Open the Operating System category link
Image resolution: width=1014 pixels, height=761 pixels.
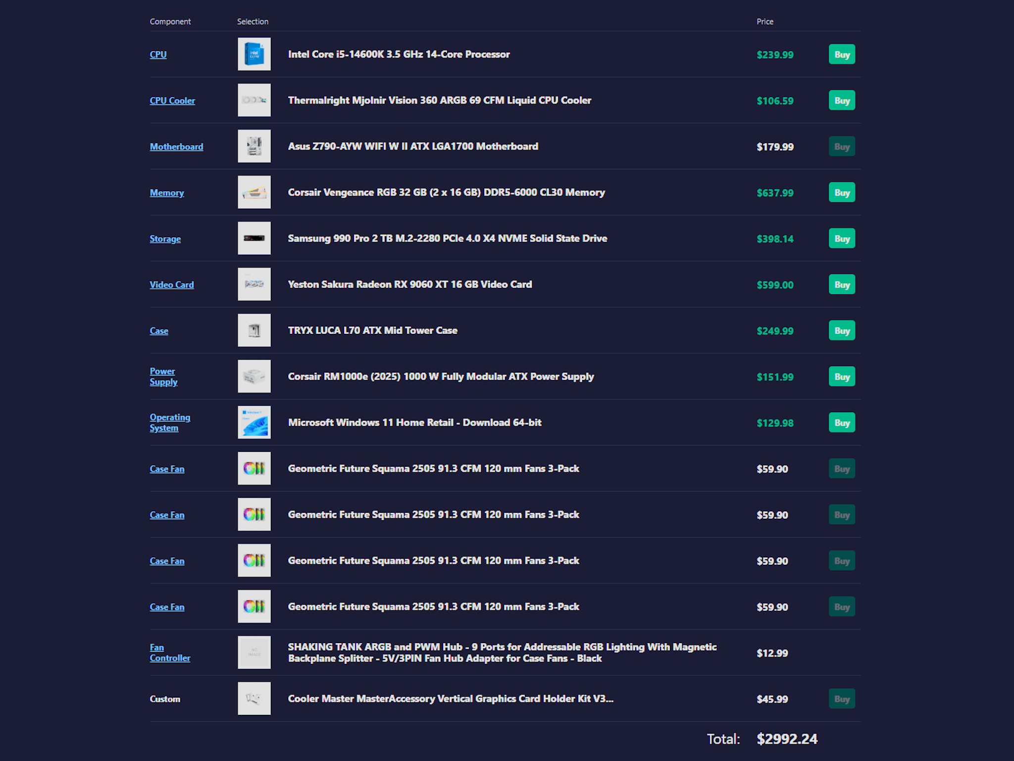pyautogui.click(x=170, y=423)
